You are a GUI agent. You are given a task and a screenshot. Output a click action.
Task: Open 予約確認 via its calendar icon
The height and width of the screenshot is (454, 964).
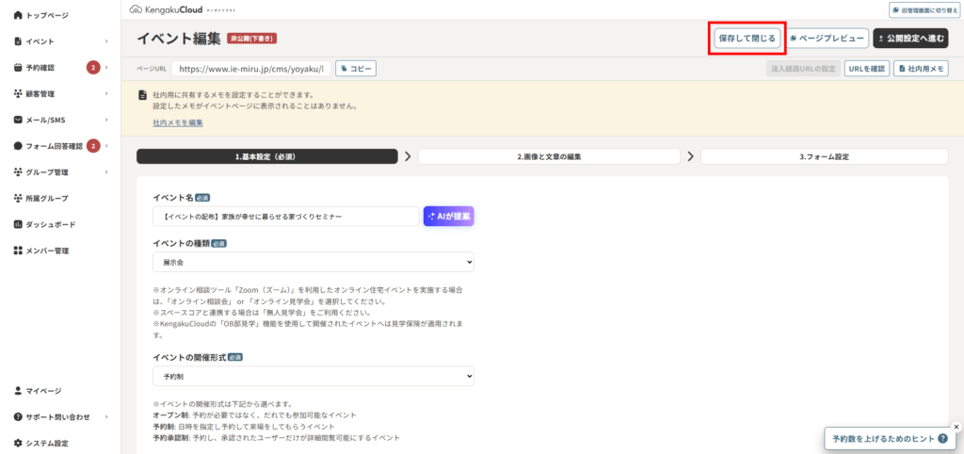click(x=18, y=68)
